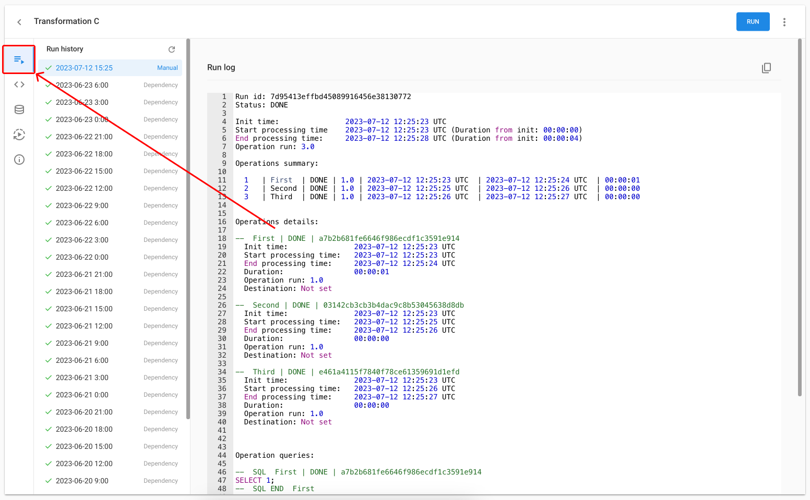Select the 2023-06-20 18:00 run

pyautogui.click(x=110, y=429)
